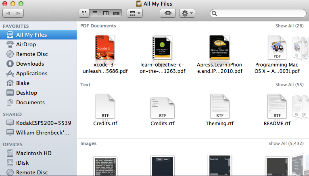The image size is (309, 176).
Task: Select the README.rtf file icon
Action: coord(277,106)
